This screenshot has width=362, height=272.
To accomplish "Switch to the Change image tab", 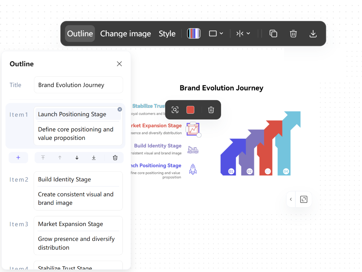I will (x=125, y=33).
